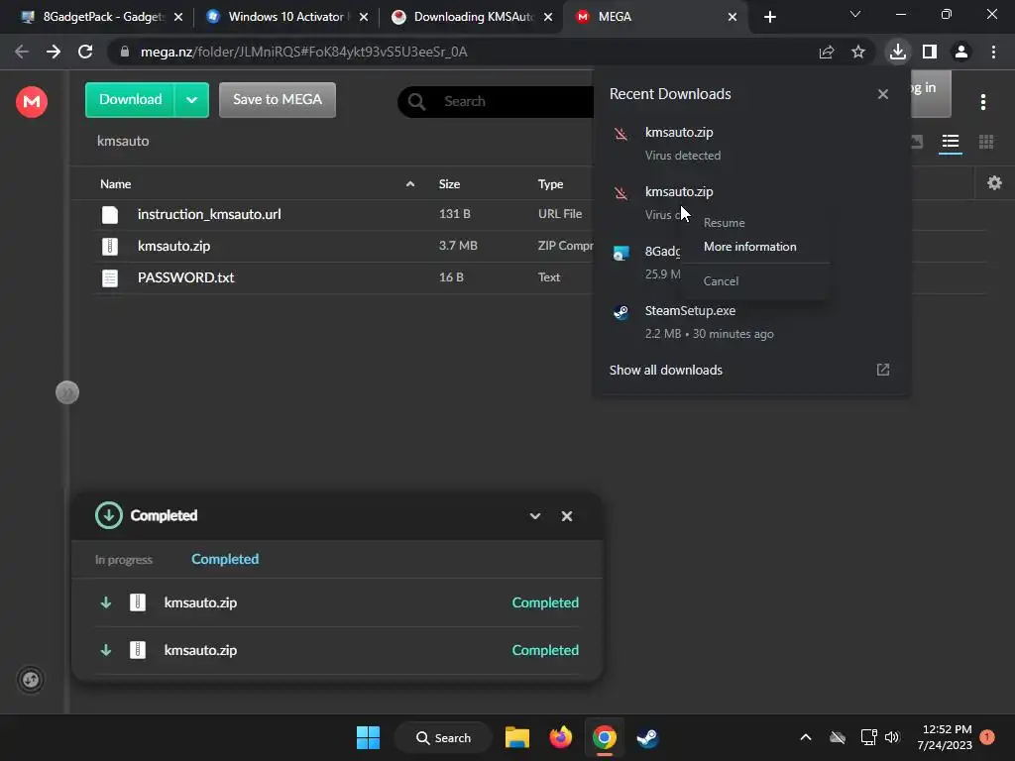1015x761 pixels.
Task: Click the share page icon
Action: point(826,52)
